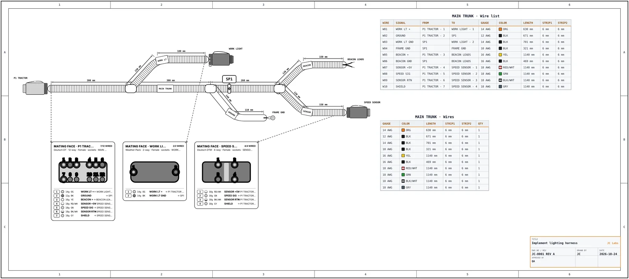
Task: Click the MATING FACE · SPEED S... card title
Action: tap(217, 146)
